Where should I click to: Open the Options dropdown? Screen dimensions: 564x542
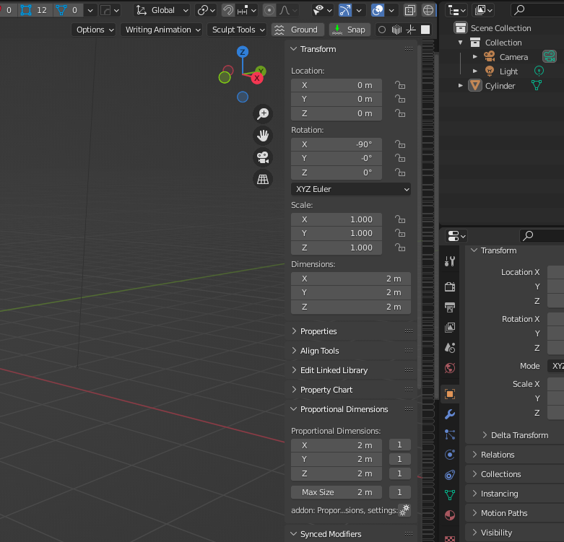[x=93, y=30]
